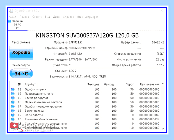The image size is (174, 140).
Task: Select the Время поиска attribute row
Action: point(85,111)
